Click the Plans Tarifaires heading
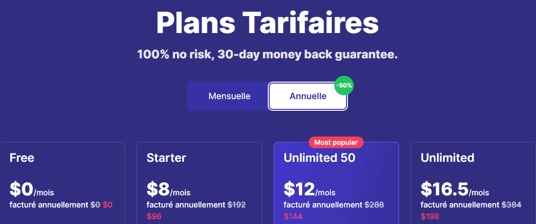The width and height of the screenshot is (536, 224). 267,23
